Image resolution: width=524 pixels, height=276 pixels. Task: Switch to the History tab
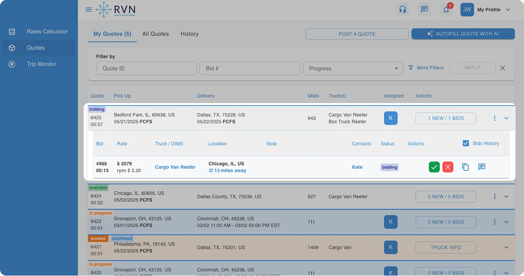coord(190,34)
